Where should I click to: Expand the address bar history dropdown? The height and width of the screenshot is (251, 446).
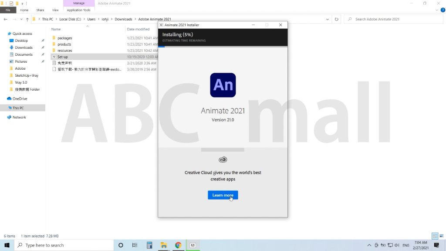tap(328, 19)
